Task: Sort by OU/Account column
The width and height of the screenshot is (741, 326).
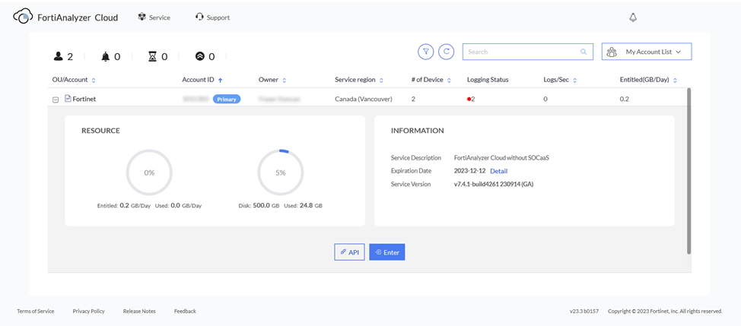Action: coord(93,80)
